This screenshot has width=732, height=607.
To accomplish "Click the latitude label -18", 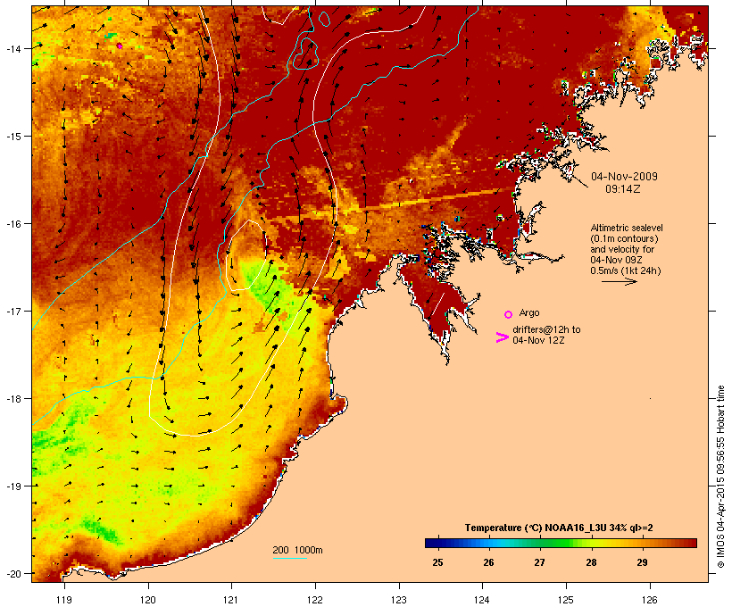I will click(x=12, y=399).
